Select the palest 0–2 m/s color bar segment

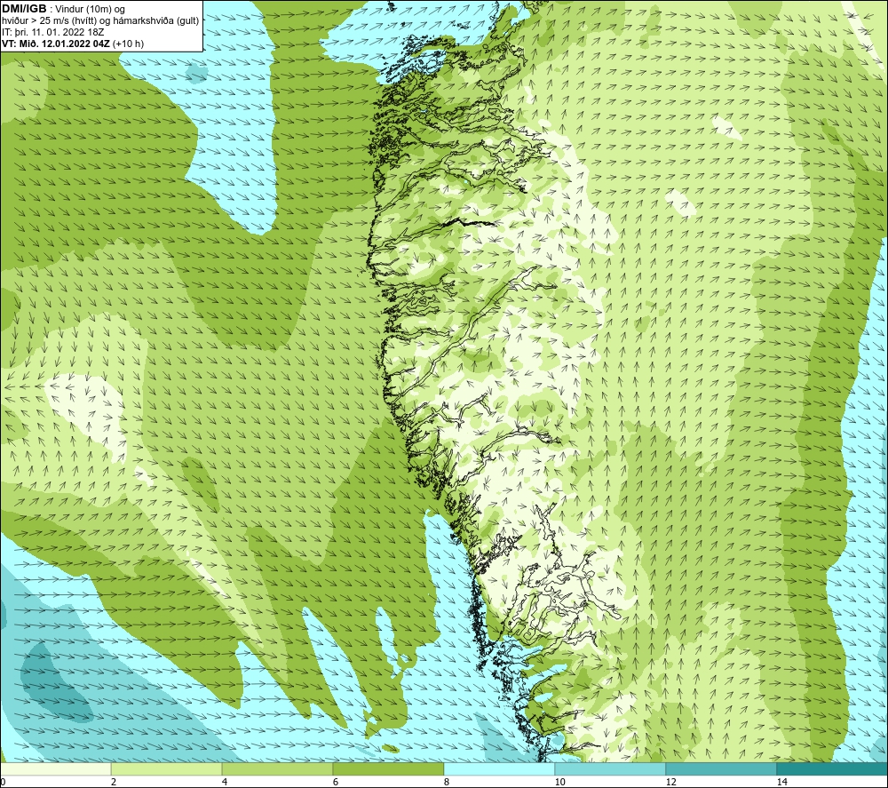pos(55,769)
